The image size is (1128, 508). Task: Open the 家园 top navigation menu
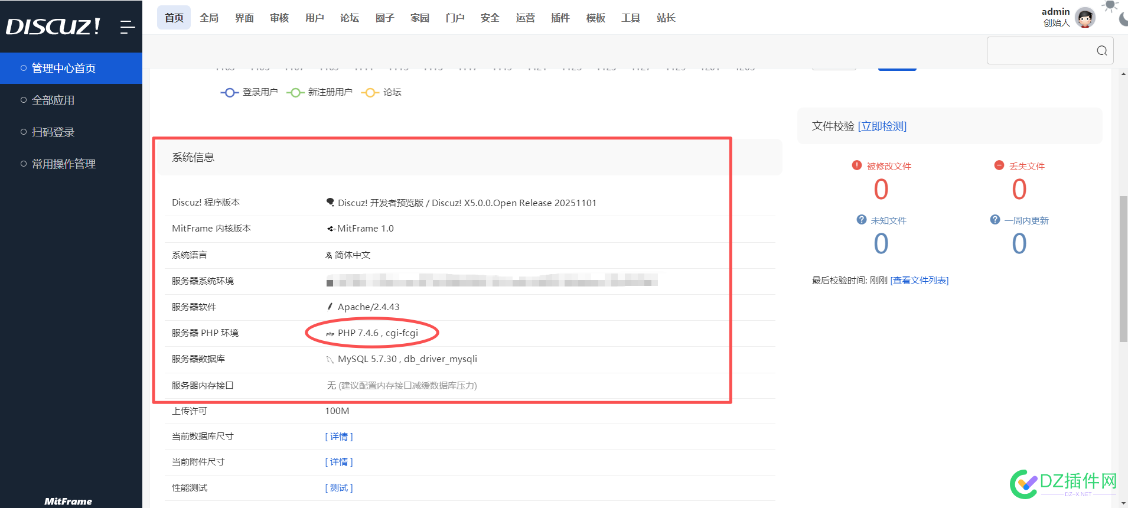coord(420,18)
